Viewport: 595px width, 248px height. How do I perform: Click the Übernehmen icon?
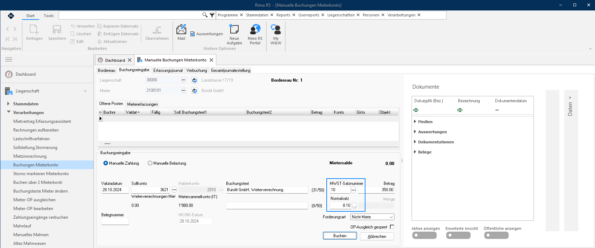coord(157,30)
